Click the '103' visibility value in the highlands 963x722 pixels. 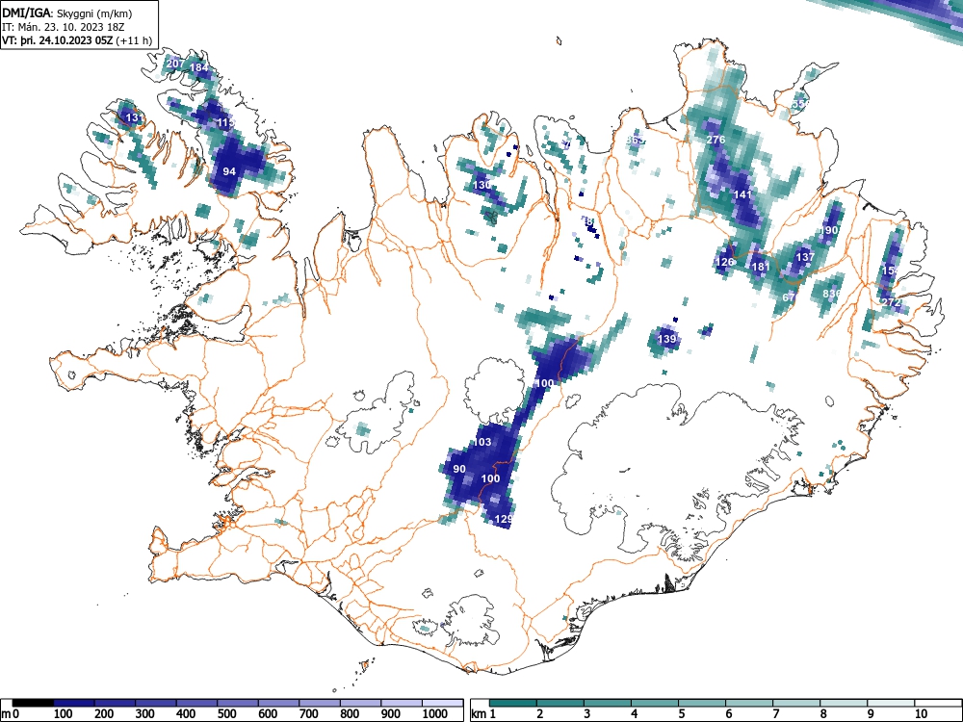482,442
